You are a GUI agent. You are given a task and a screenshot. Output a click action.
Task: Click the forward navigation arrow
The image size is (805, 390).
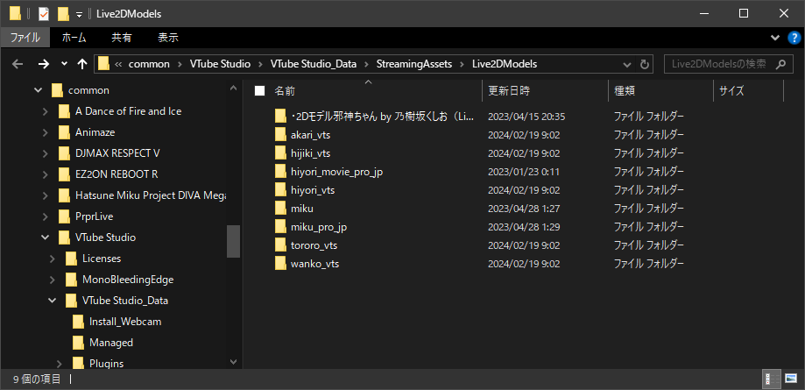point(43,64)
